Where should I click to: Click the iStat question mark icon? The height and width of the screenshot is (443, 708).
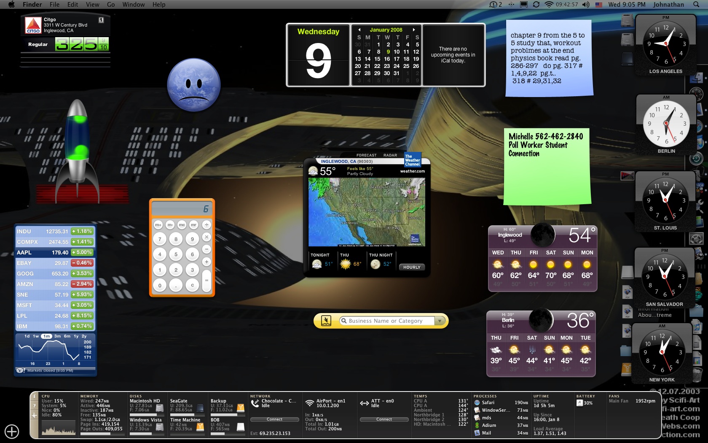35,406
